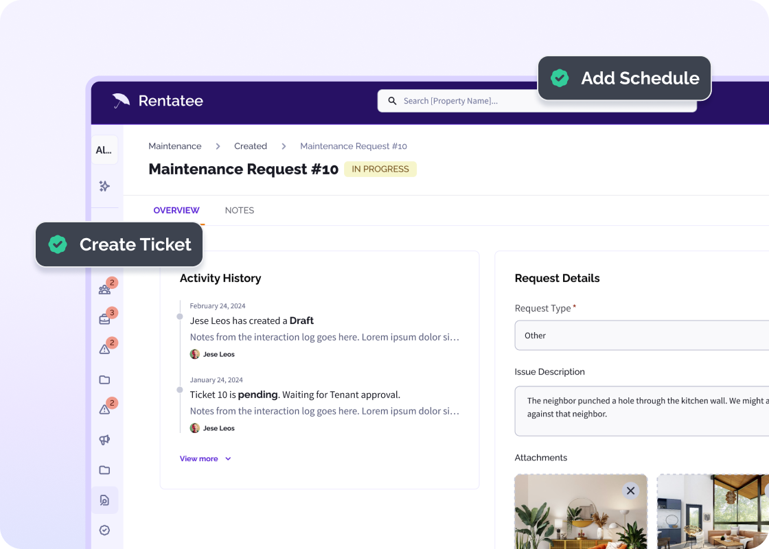Image resolution: width=769 pixels, height=549 pixels.
Task: Expand the chevron next to View more
Action: (x=228, y=459)
